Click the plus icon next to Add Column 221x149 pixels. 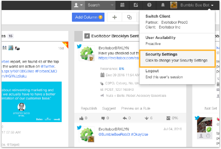point(115,17)
